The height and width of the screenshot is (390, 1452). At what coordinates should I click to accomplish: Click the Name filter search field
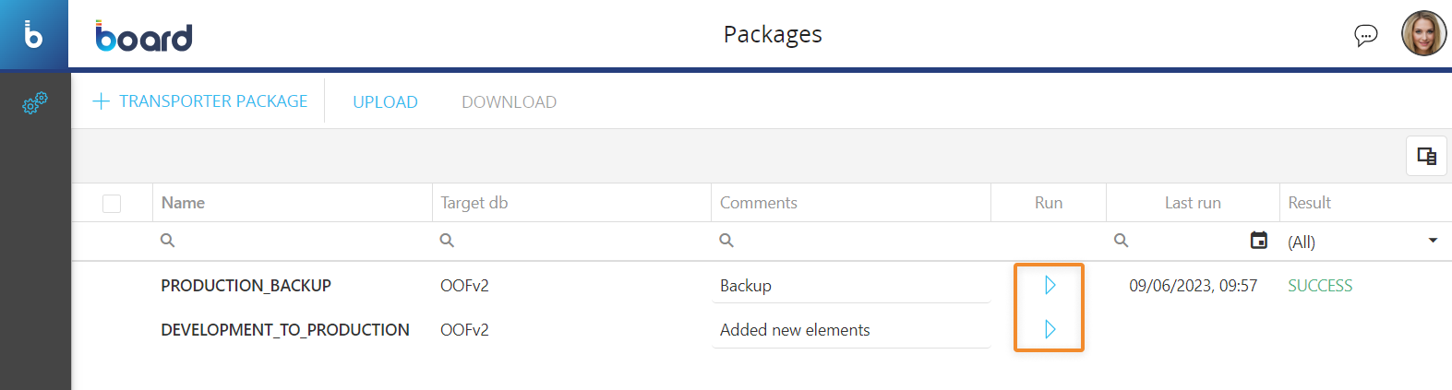(x=295, y=241)
